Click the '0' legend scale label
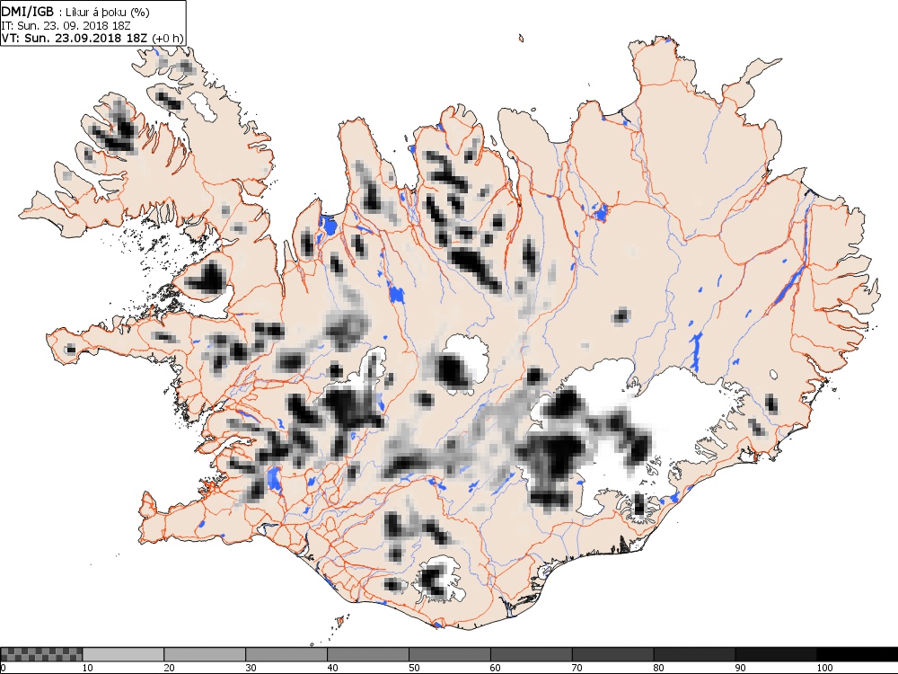The image size is (898, 674). tap(3, 668)
